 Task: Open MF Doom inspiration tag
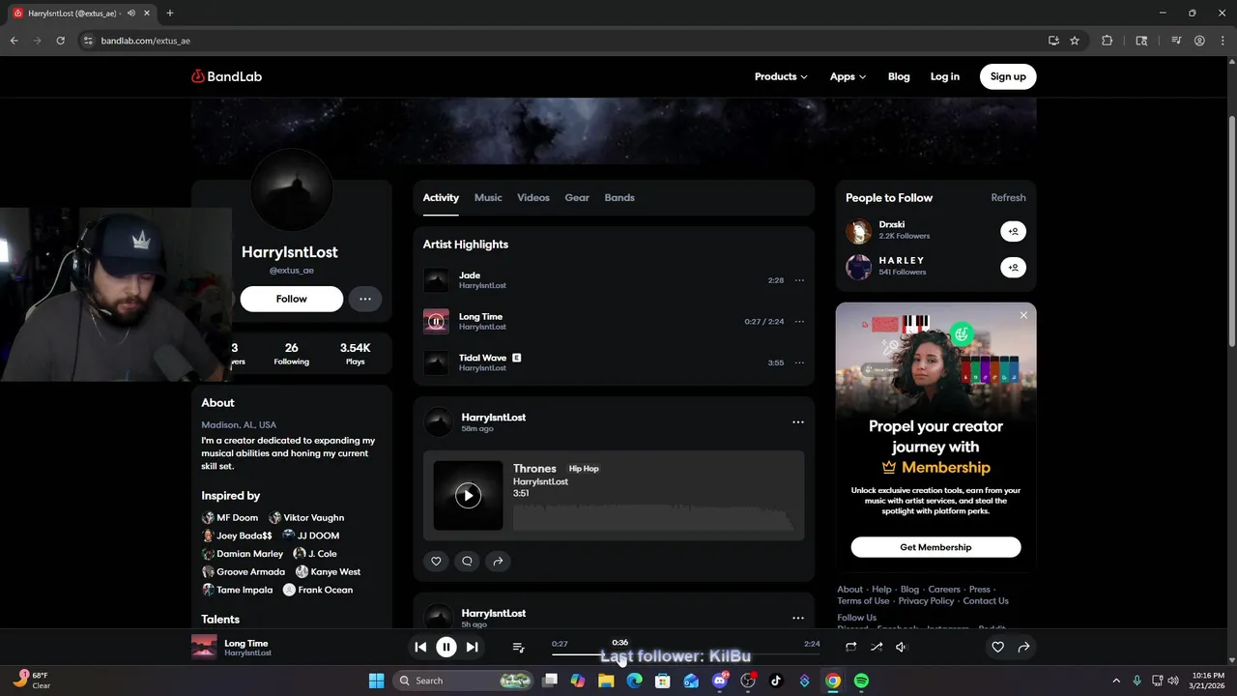coord(230,517)
